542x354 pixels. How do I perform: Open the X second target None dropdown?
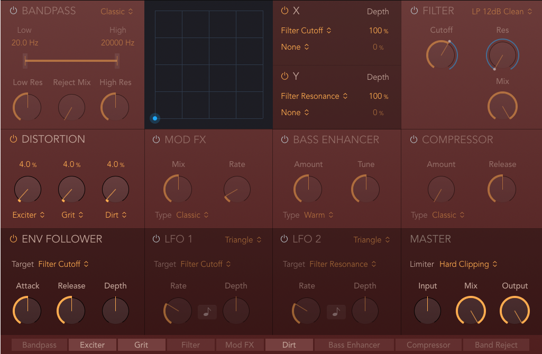(295, 47)
